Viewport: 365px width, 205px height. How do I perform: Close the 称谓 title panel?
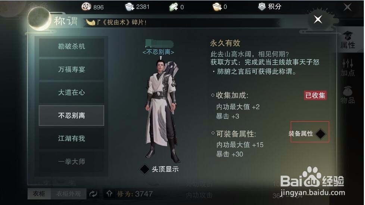[318, 19]
